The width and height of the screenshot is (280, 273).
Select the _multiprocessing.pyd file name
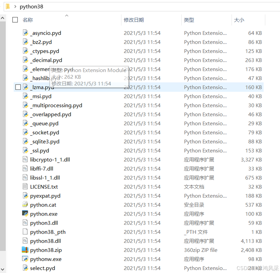click(x=56, y=106)
